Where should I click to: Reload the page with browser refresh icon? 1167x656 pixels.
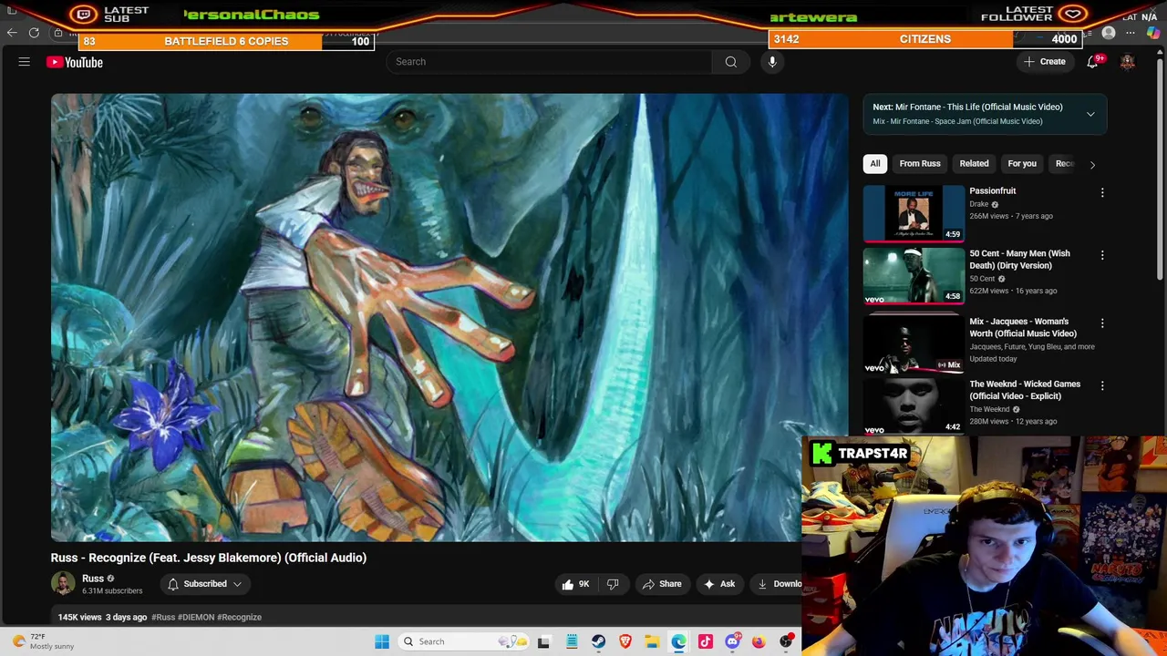(x=34, y=33)
